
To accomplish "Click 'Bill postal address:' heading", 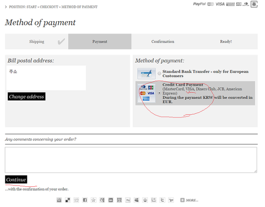I will [31, 60].
